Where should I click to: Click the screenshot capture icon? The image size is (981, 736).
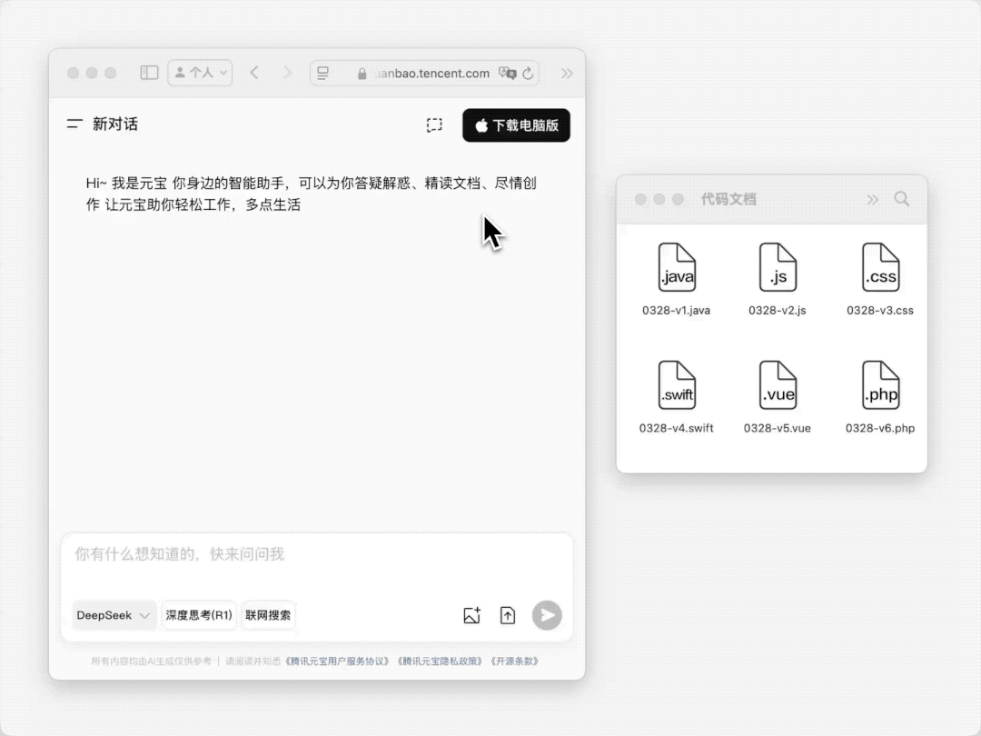pyautogui.click(x=434, y=124)
